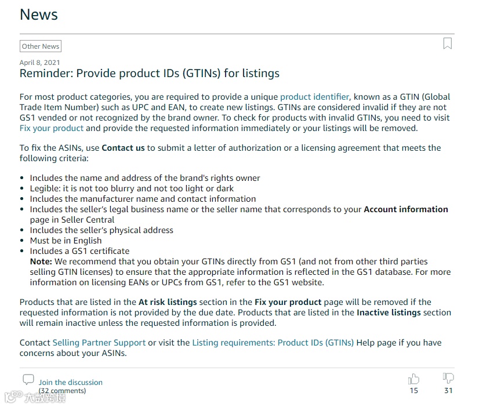Click the News page heading
The width and height of the screenshot is (501, 407).
coord(39,14)
